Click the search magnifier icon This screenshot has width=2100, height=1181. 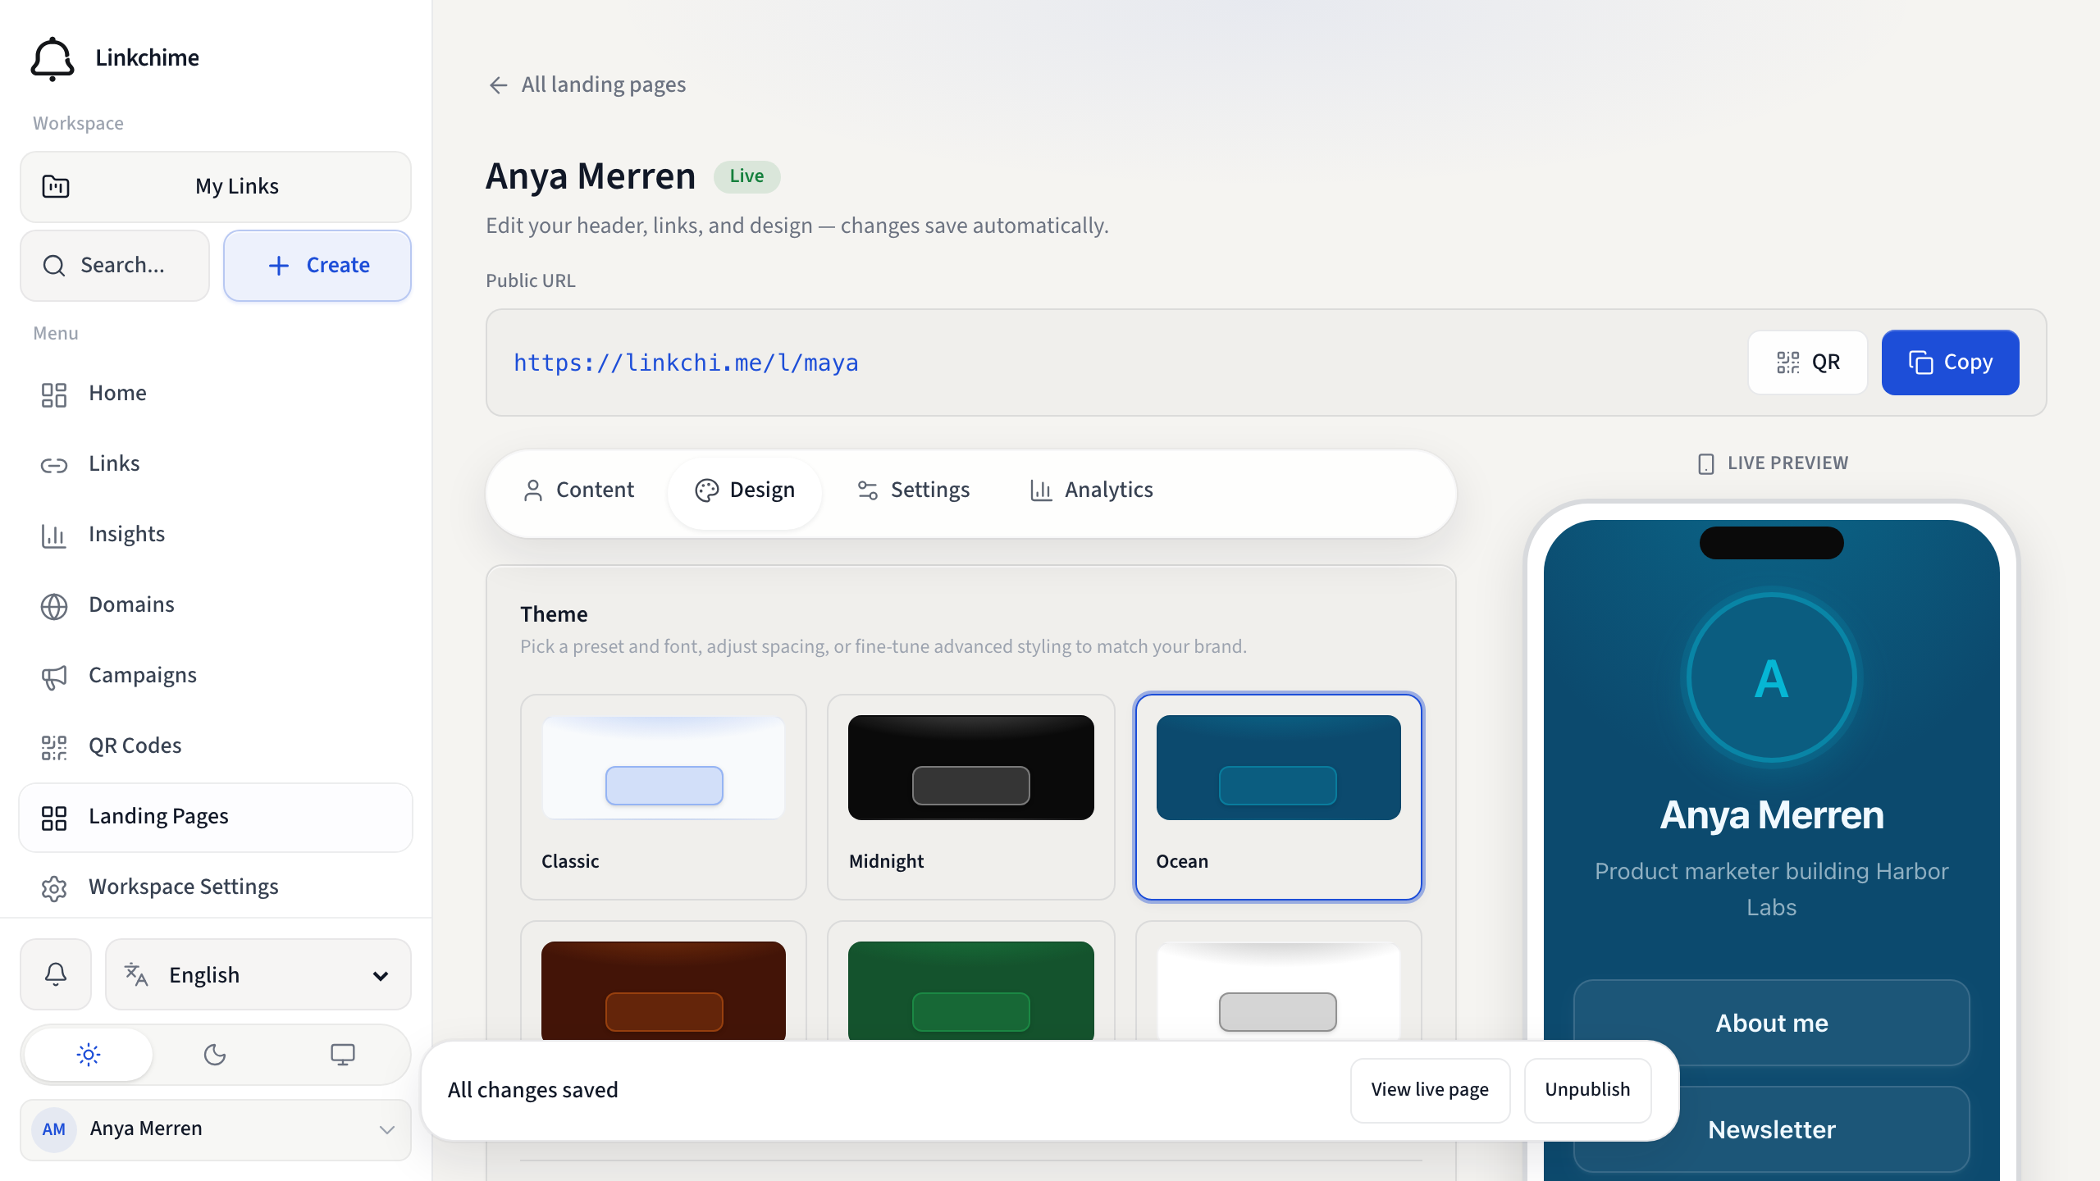pos(54,266)
